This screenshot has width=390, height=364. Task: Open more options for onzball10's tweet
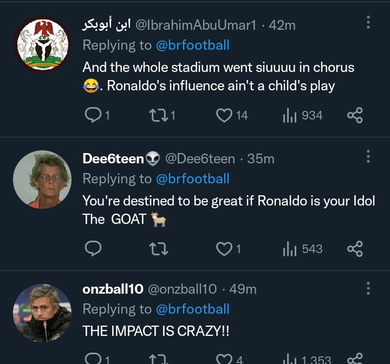point(368,288)
